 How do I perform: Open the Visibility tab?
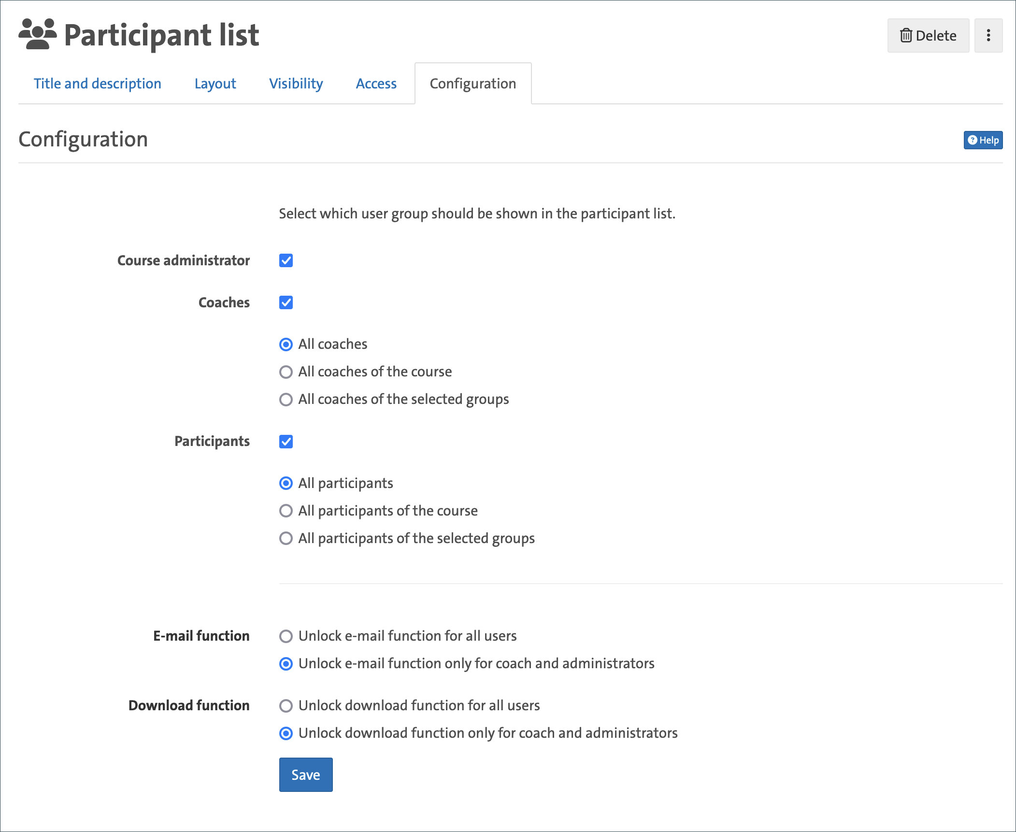(x=296, y=83)
